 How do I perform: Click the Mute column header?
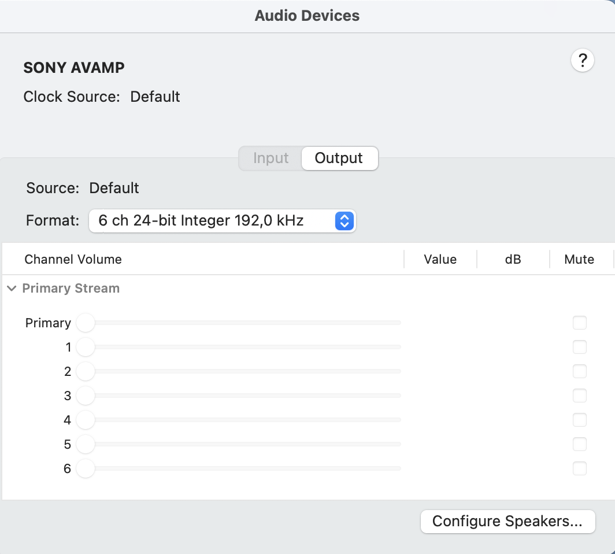(x=579, y=260)
